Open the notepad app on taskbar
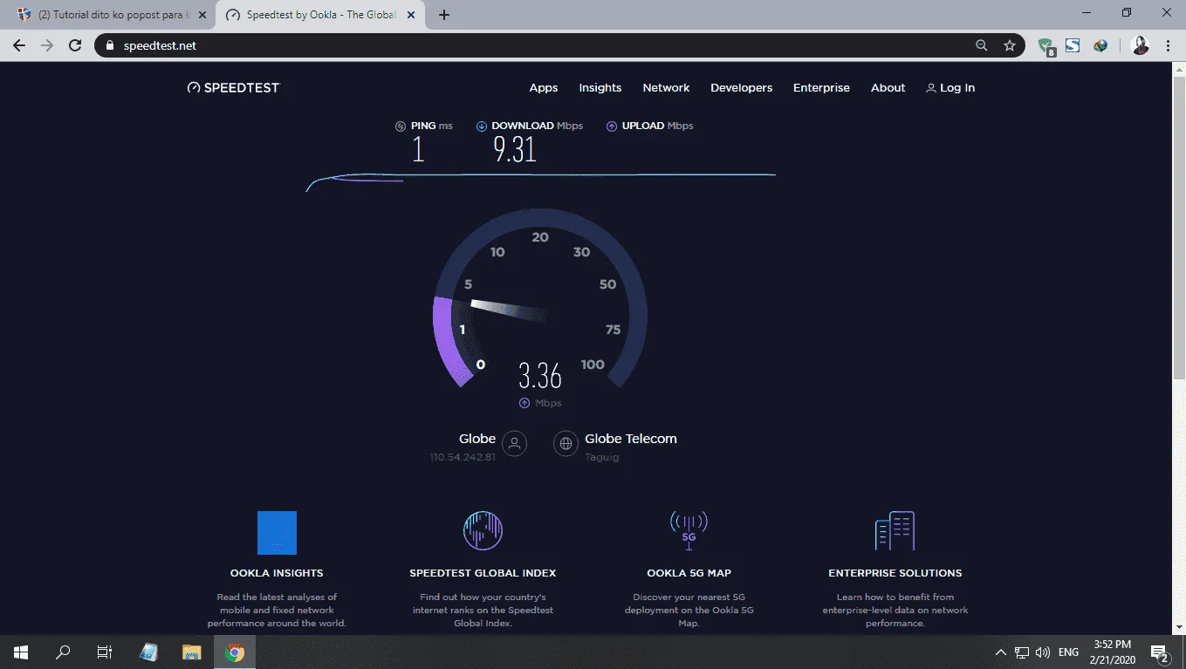1186x669 pixels. coord(148,652)
